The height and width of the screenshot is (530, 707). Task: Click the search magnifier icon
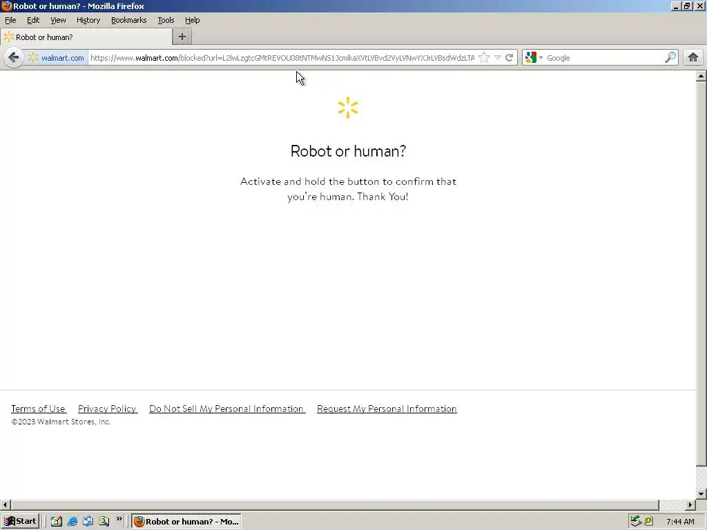click(670, 58)
